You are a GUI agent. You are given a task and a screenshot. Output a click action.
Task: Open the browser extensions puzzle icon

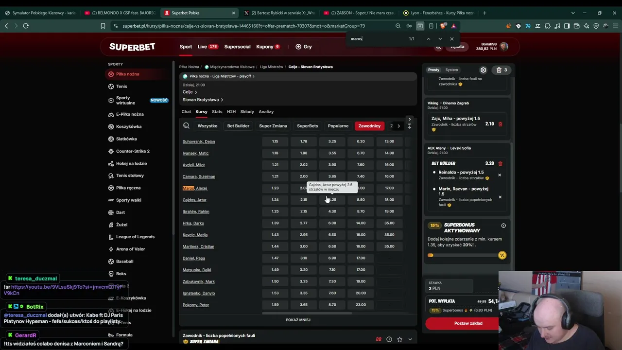[x=548, y=26]
